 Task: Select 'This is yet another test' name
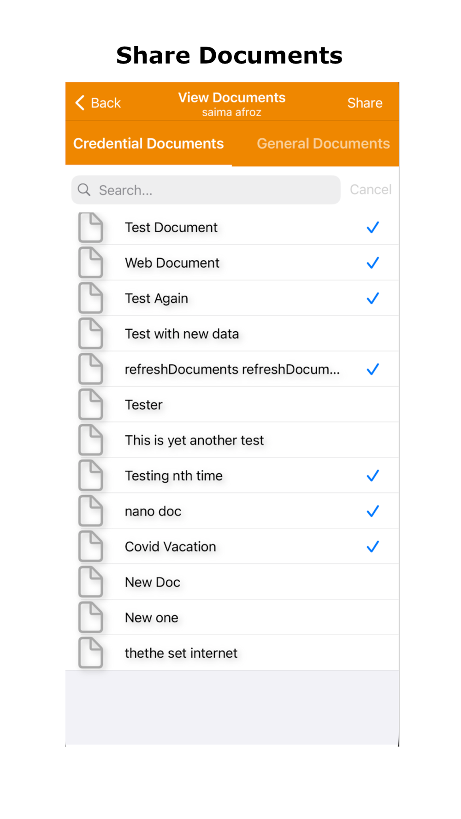194,441
